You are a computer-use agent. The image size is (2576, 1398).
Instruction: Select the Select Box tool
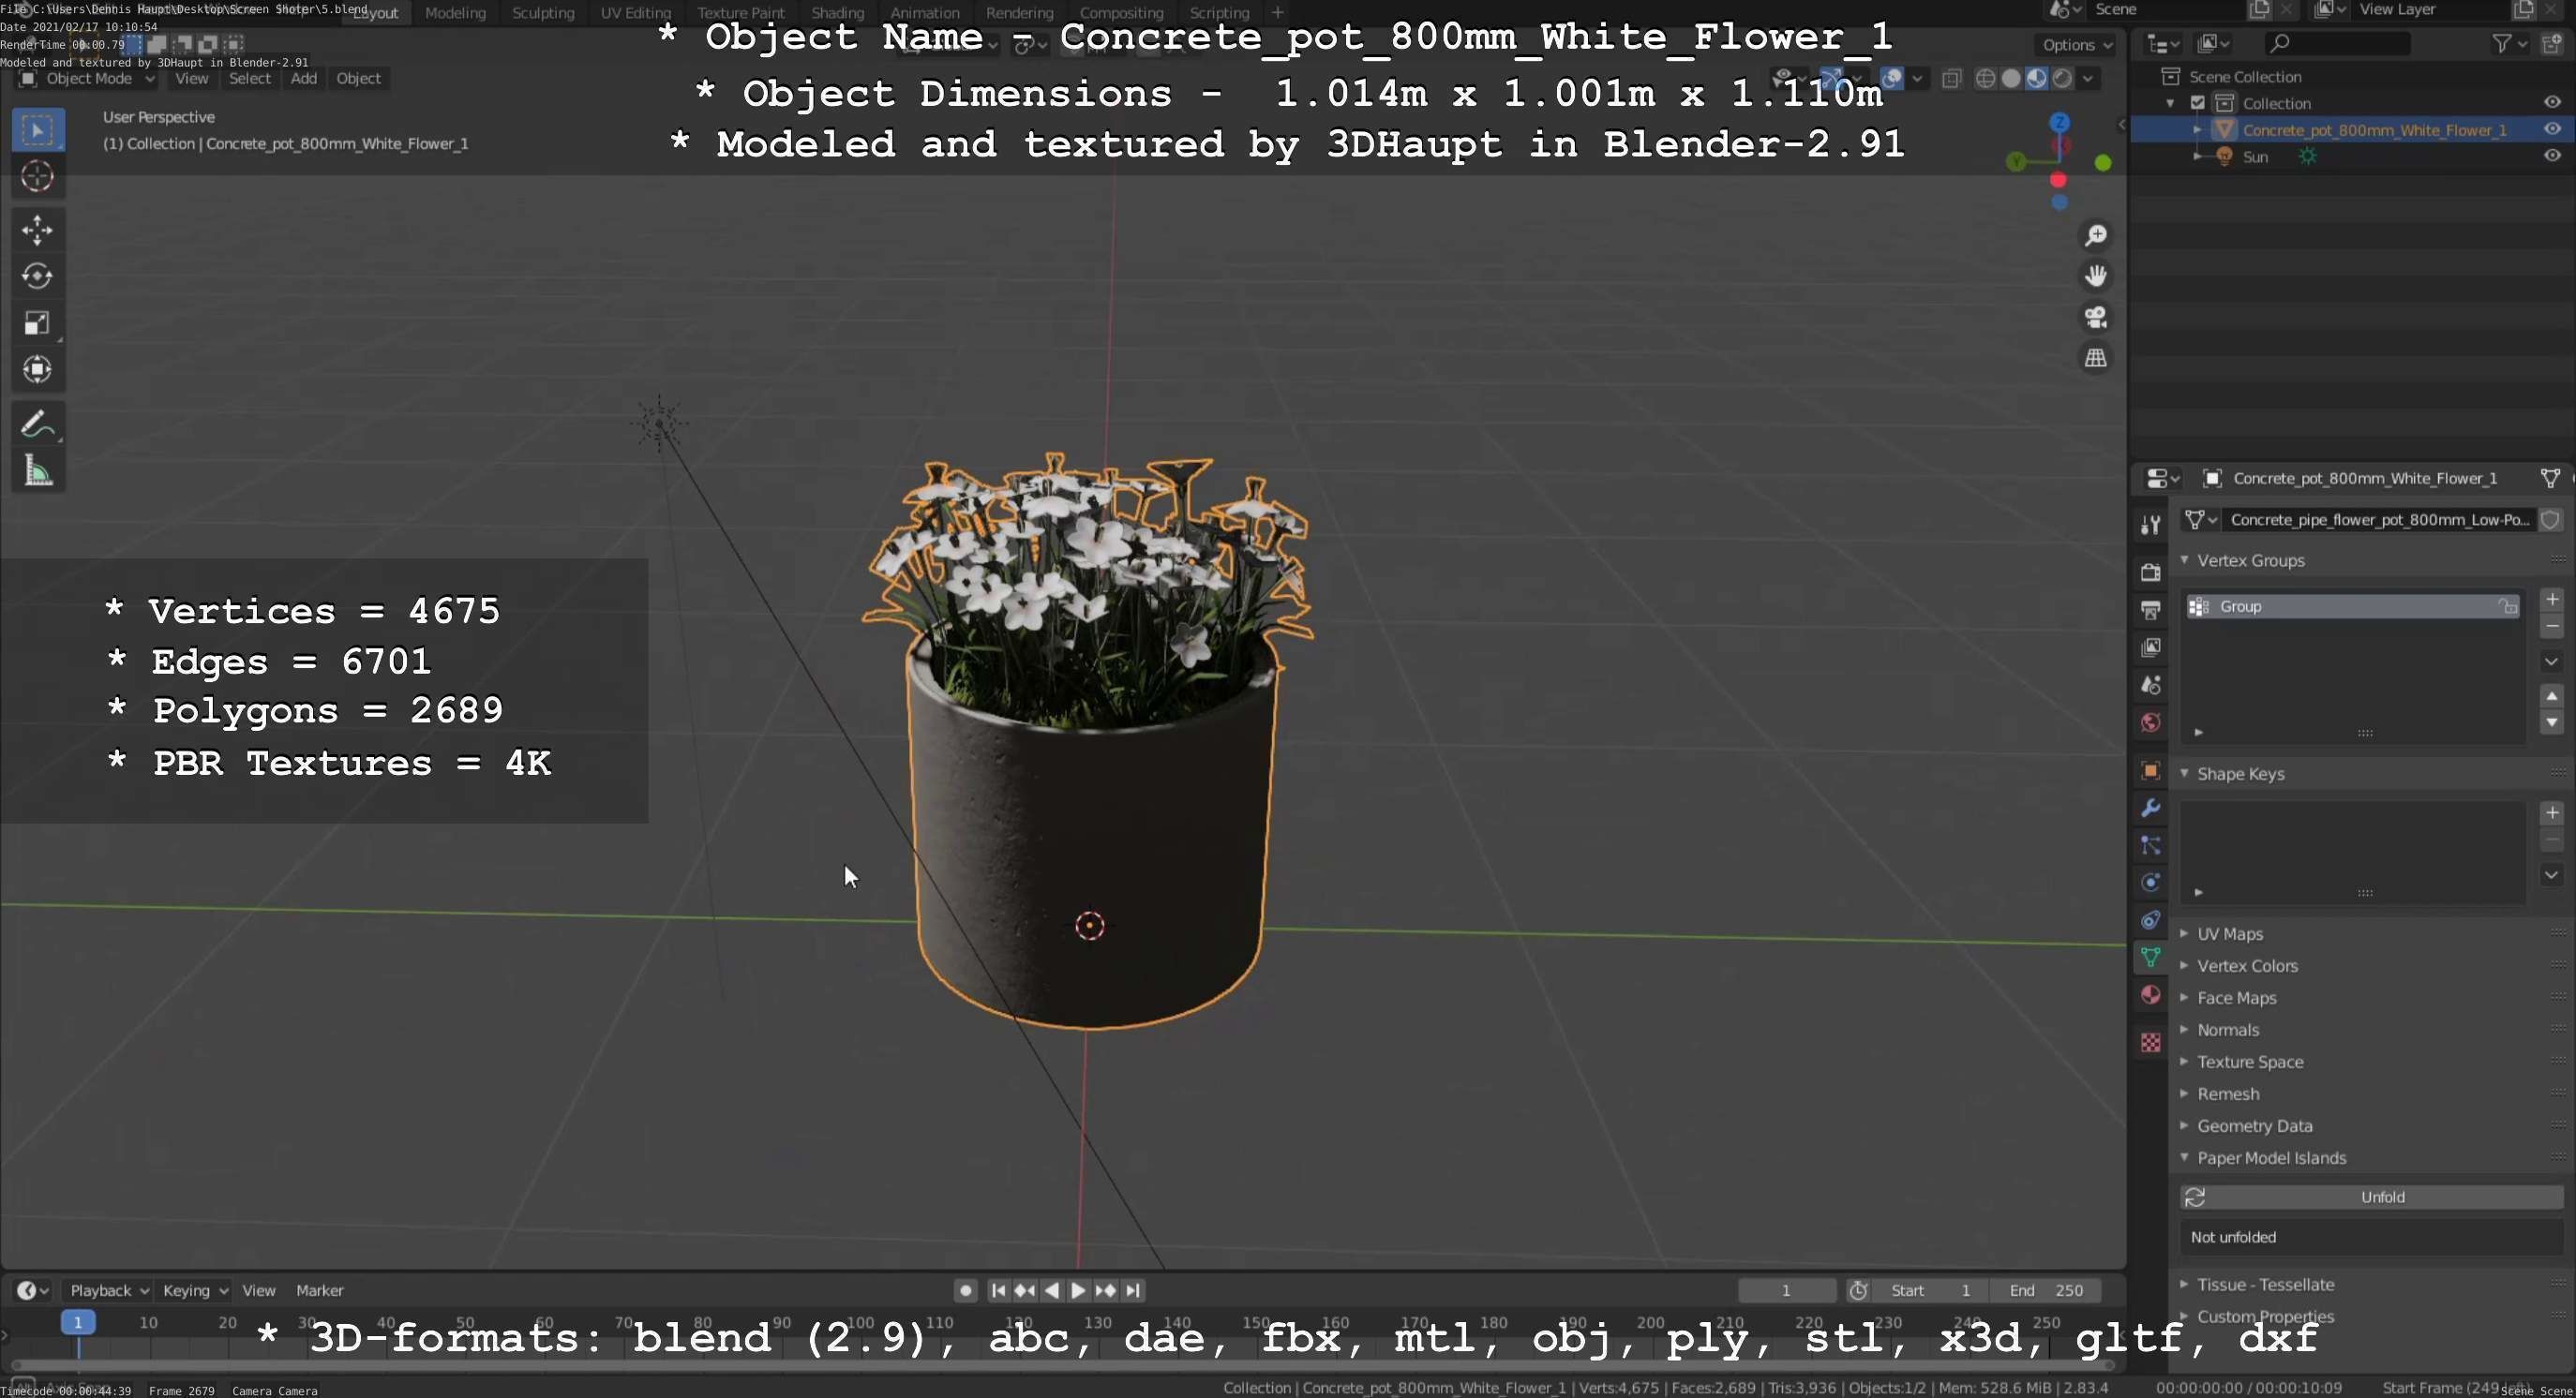[38, 130]
